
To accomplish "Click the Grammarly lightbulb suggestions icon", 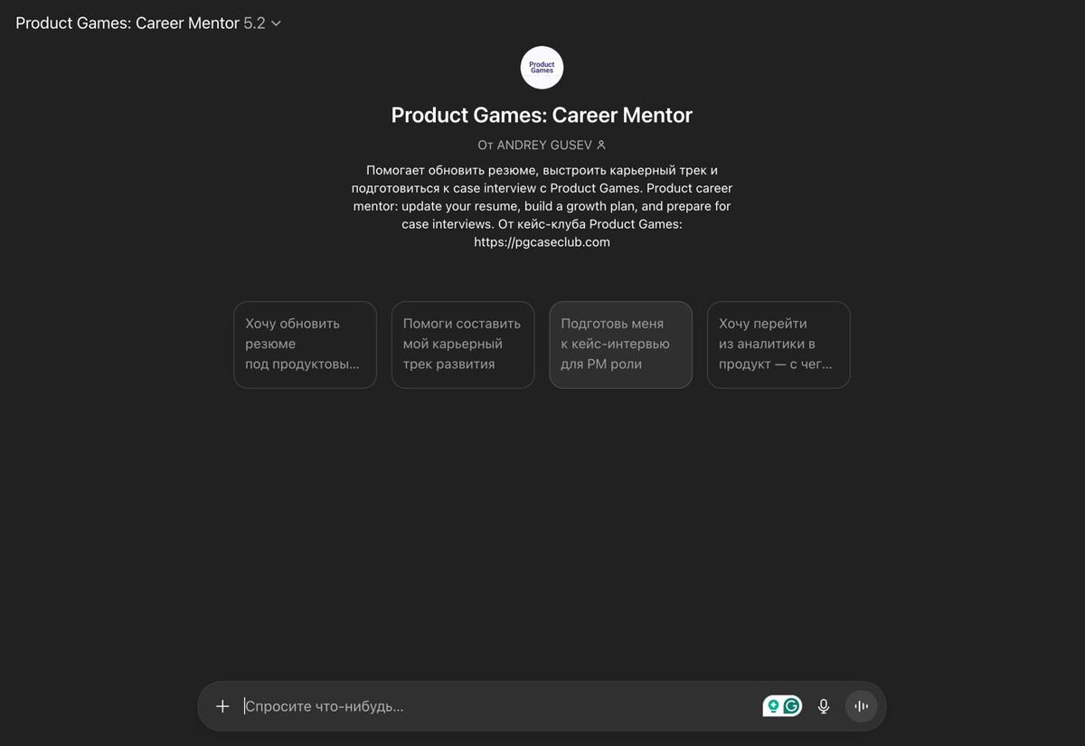I will point(773,706).
